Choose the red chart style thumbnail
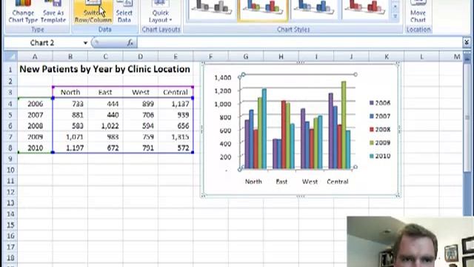Viewport: 474px width, 267px height. 365,9
